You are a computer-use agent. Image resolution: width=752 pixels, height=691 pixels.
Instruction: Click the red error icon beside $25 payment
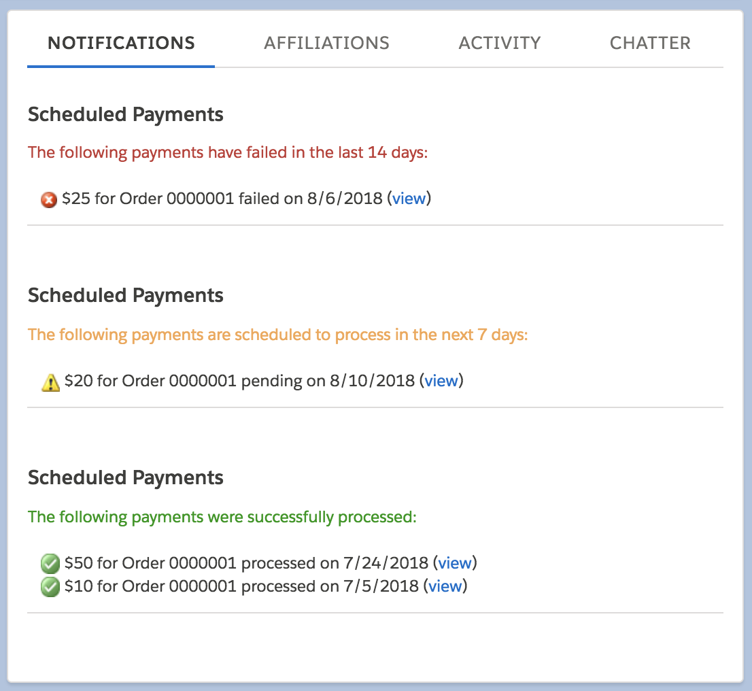(49, 200)
